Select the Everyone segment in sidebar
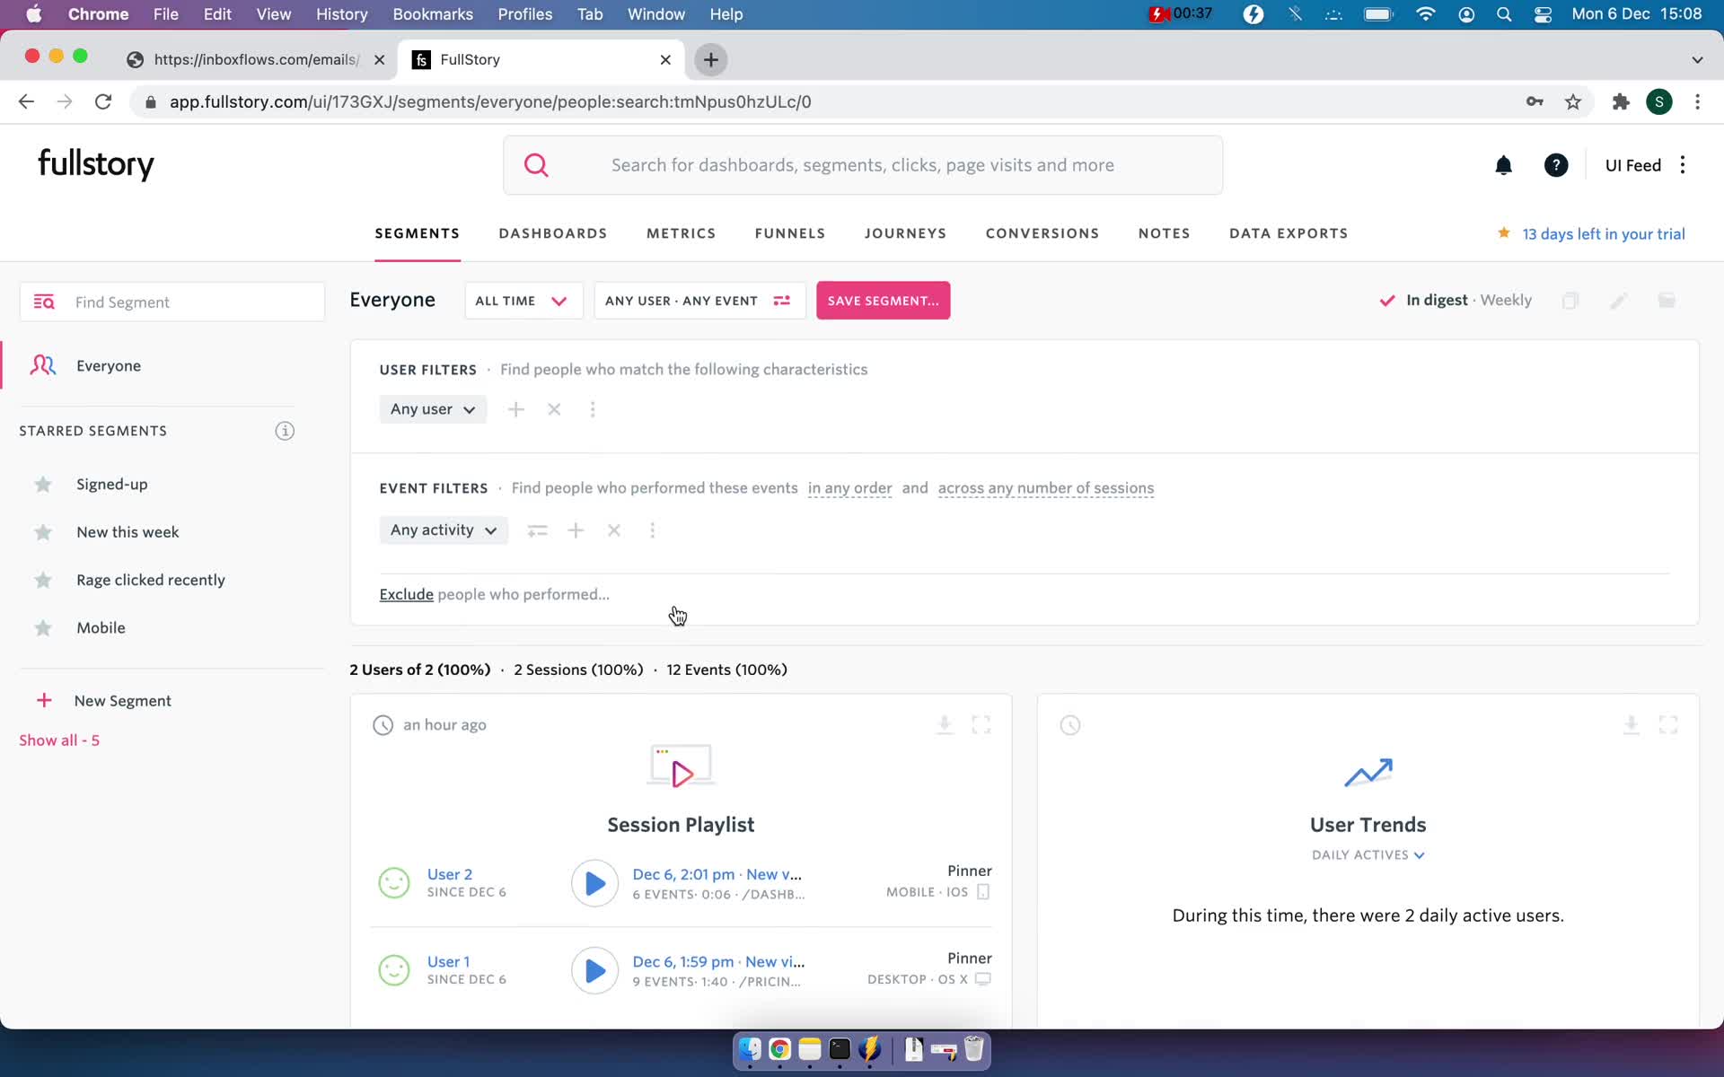Image resolution: width=1724 pixels, height=1077 pixels. click(x=109, y=365)
